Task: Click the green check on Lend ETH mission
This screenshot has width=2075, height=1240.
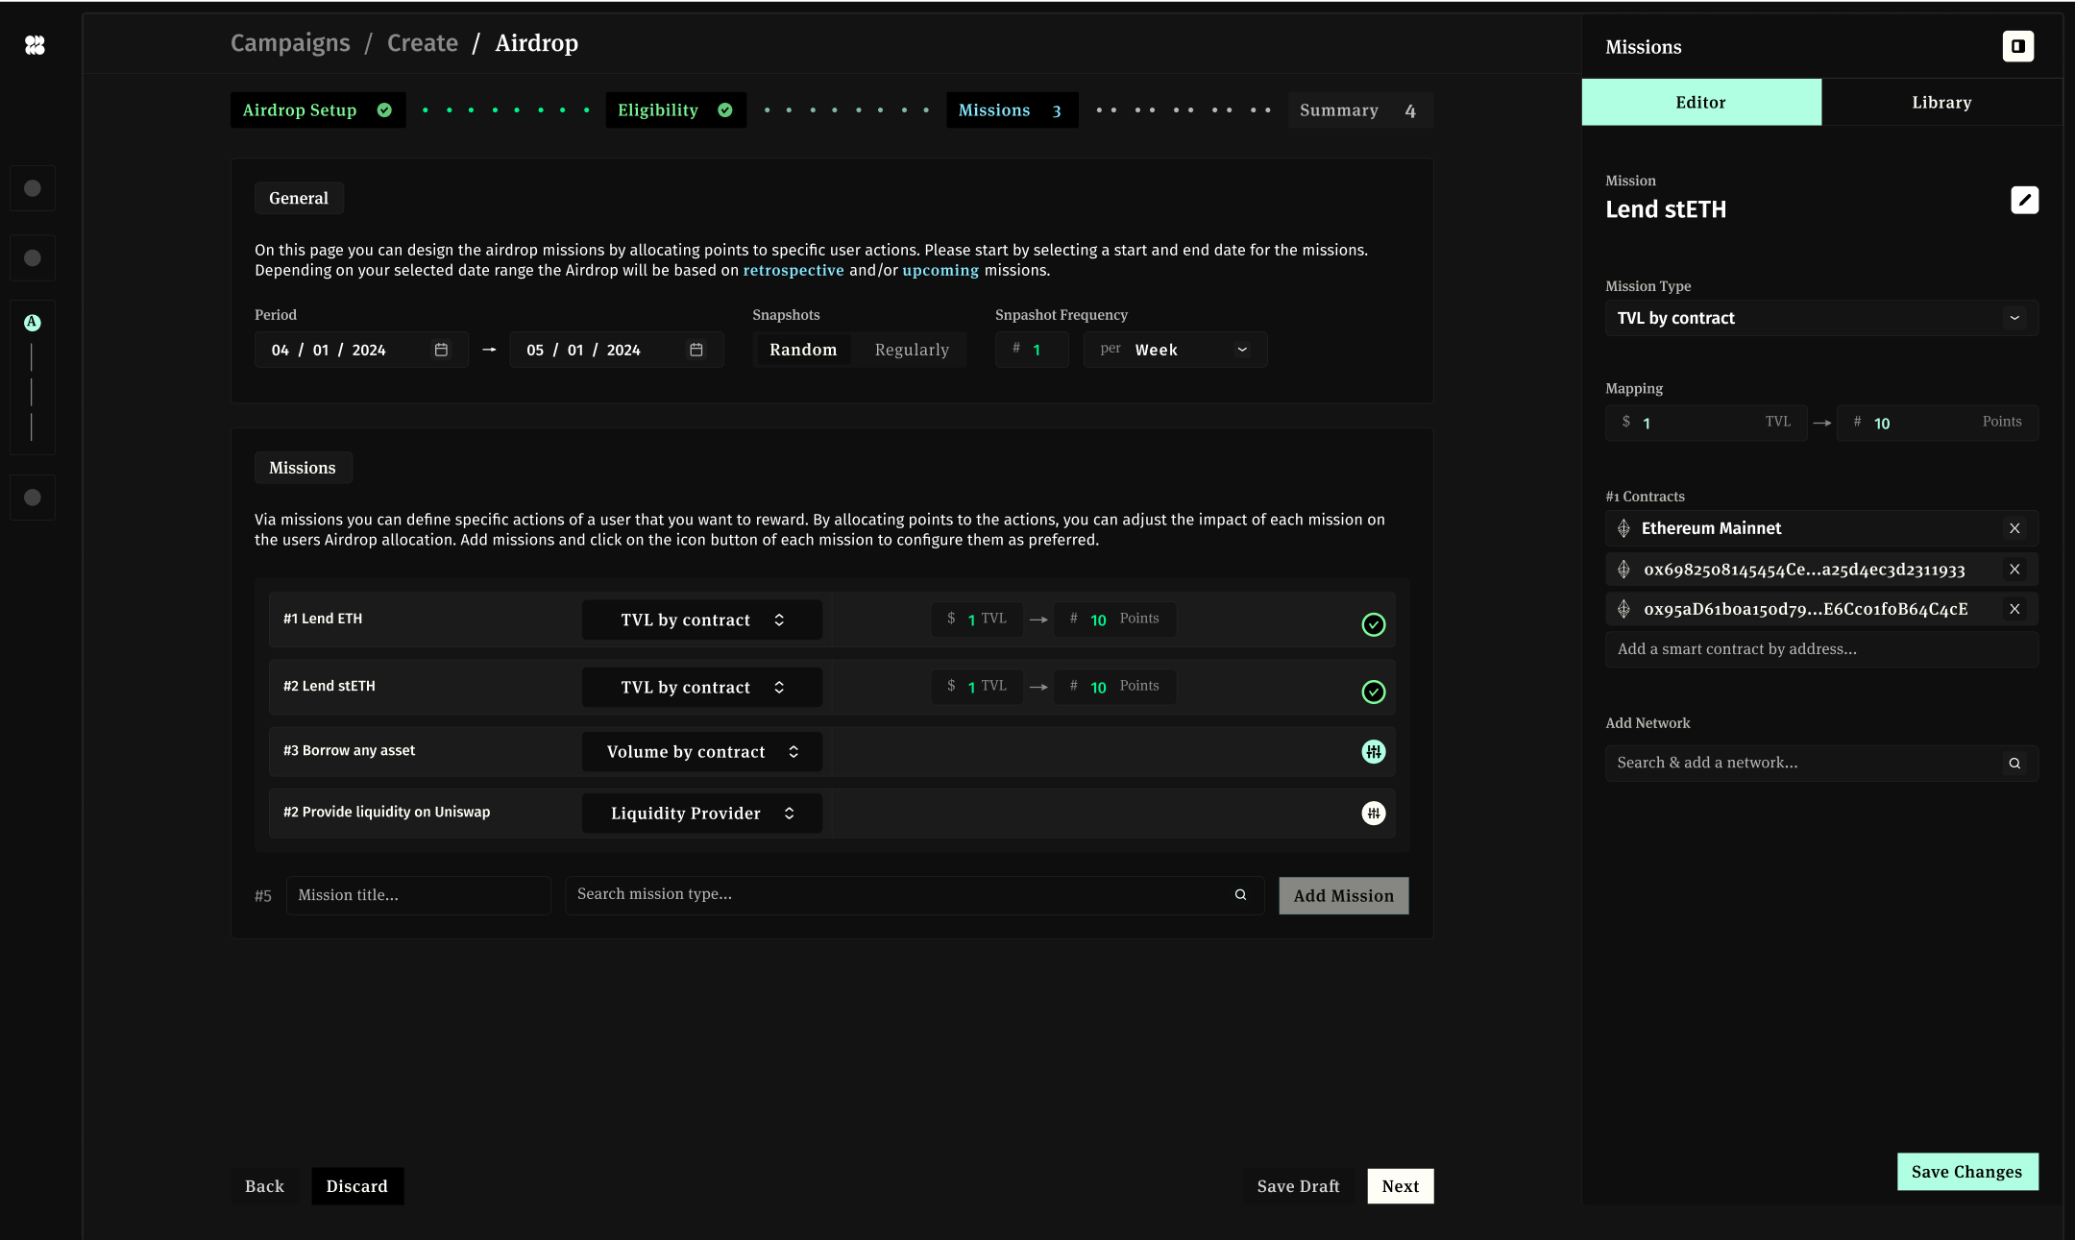Action: click(1373, 624)
